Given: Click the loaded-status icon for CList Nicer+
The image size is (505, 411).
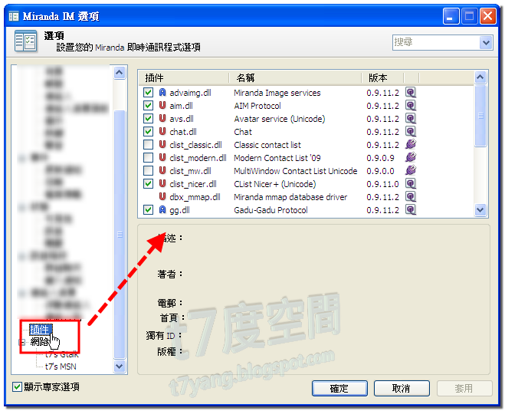Looking at the screenshot, I should point(411,184).
